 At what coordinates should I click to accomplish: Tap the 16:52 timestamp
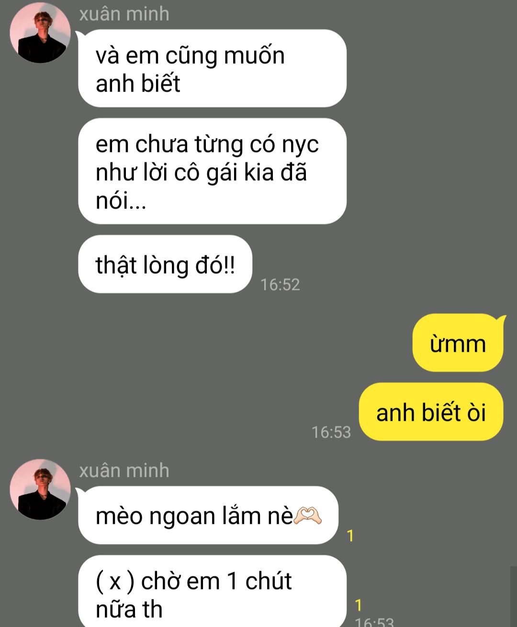[x=280, y=284]
